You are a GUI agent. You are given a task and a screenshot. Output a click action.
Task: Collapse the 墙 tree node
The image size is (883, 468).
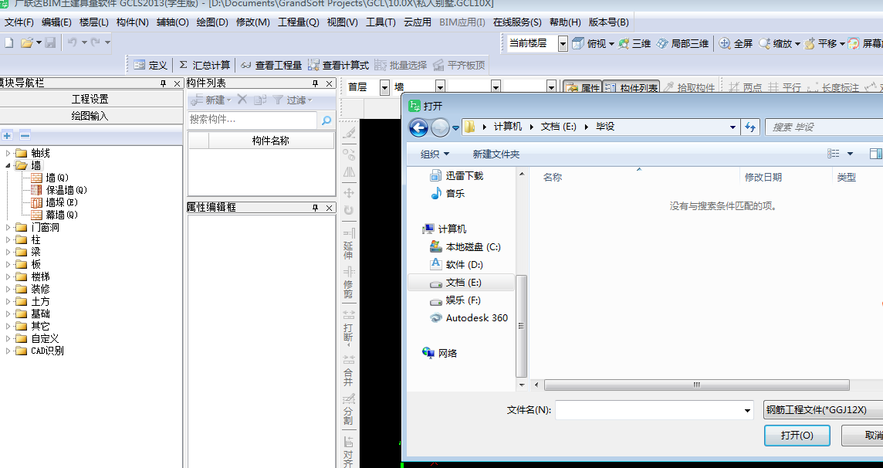pyautogui.click(x=8, y=165)
